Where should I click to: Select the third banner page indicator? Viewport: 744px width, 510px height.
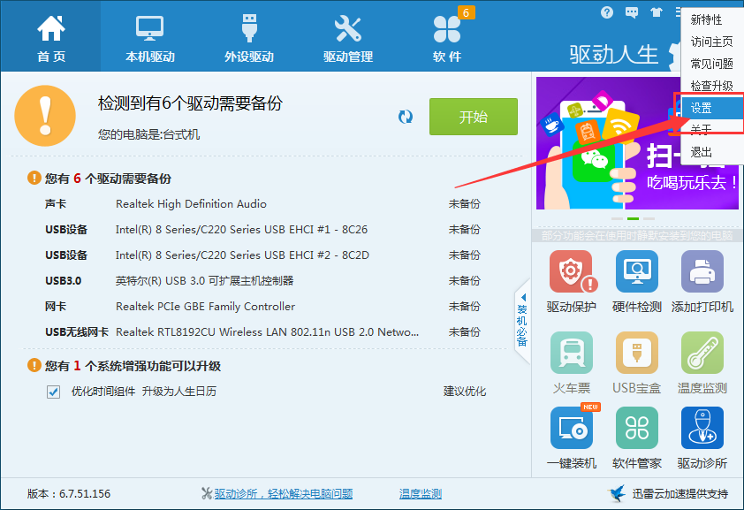[649, 218]
